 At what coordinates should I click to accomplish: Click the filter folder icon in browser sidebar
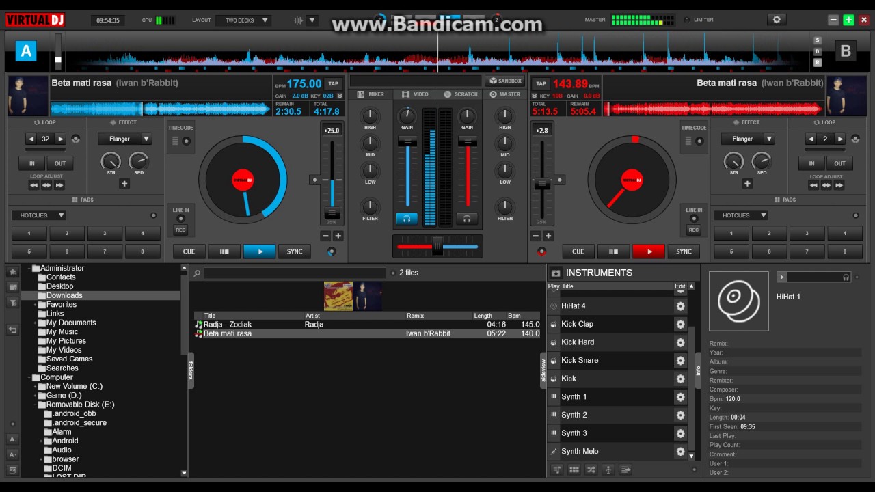click(12, 303)
